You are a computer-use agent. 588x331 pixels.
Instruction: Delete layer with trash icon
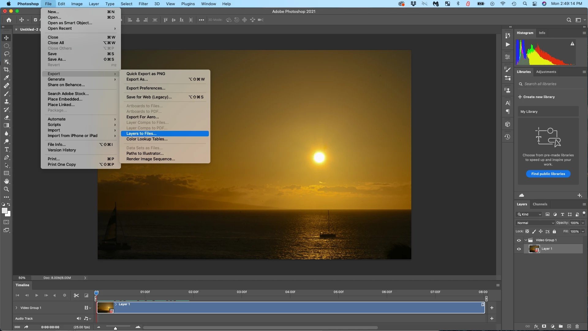pyautogui.click(x=577, y=326)
